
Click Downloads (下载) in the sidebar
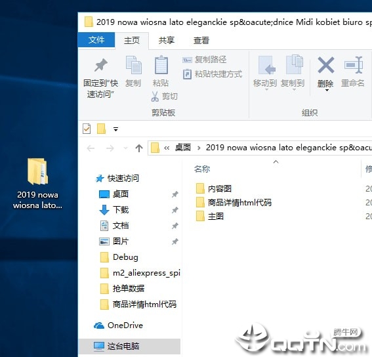[x=114, y=210]
